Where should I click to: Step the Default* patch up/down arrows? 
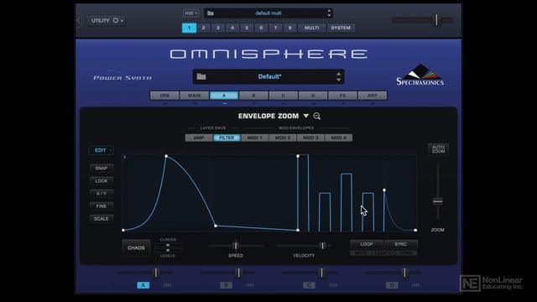[338, 76]
